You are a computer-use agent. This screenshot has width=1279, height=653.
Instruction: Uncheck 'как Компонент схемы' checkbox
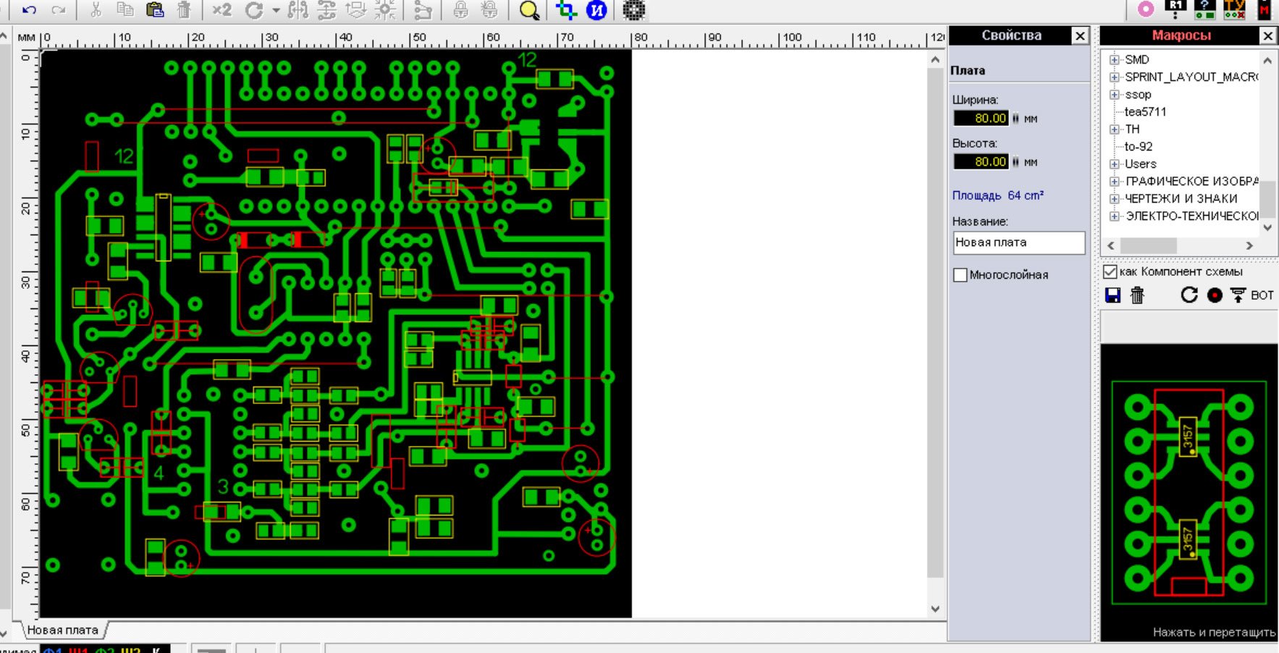(1110, 271)
